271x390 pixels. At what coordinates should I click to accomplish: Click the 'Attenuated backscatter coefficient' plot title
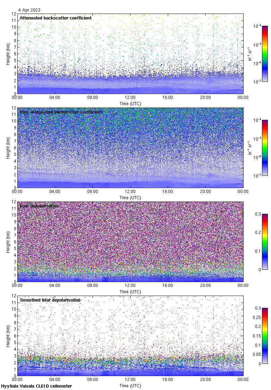56,18
